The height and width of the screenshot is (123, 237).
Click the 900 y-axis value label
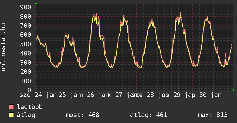point(26,7)
